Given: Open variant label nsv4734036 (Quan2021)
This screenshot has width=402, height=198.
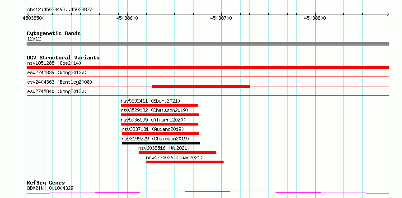Looking at the screenshot, I should coord(175,157).
